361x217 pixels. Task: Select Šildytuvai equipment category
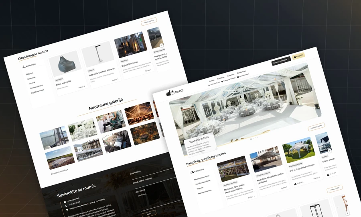point(30,74)
